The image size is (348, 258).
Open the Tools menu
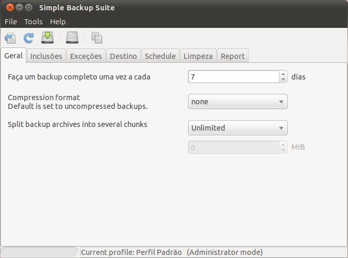pos(34,22)
